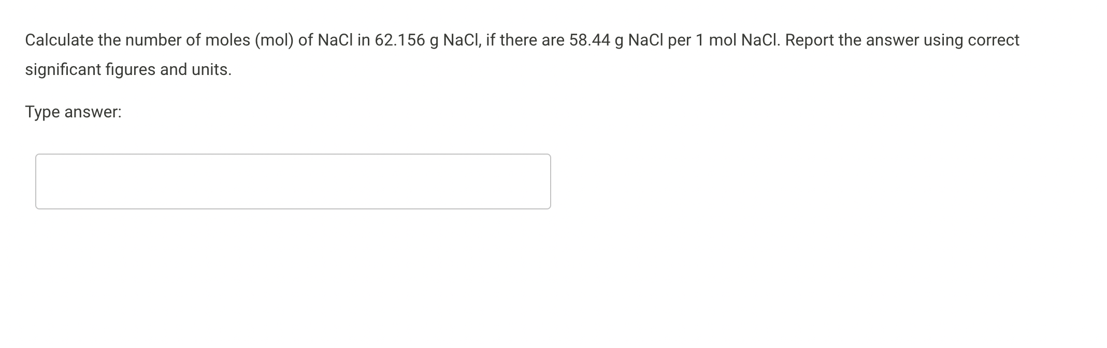Click the 'Type answer:' label
The width and height of the screenshot is (1107, 348).
73,111
